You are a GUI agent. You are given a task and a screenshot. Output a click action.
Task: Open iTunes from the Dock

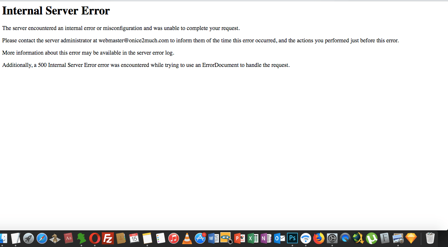[x=173, y=238]
